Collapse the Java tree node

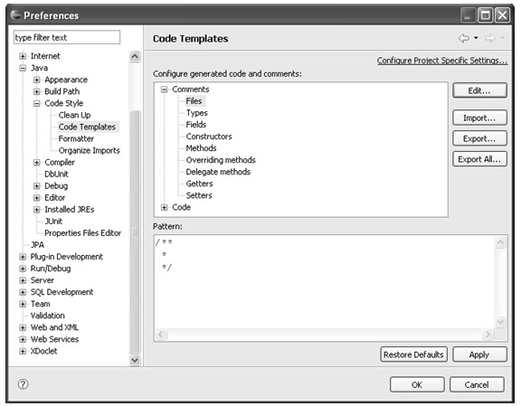[23, 68]
